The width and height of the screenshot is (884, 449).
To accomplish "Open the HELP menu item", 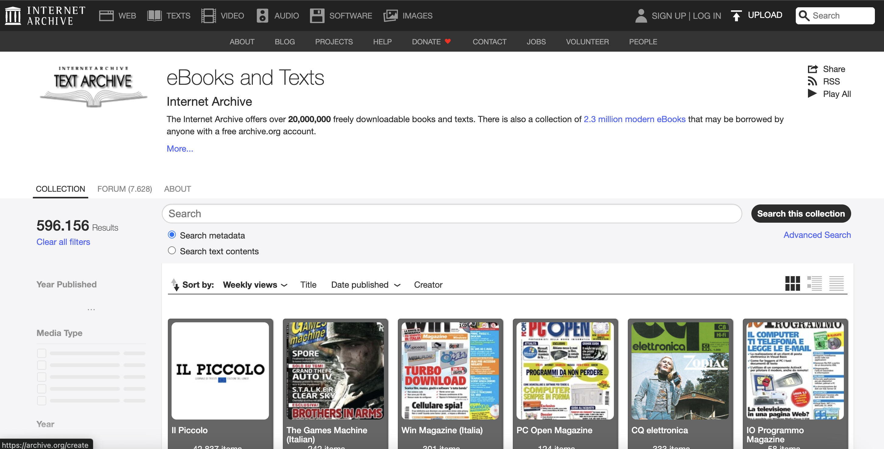I will click(x=382, y=42).
